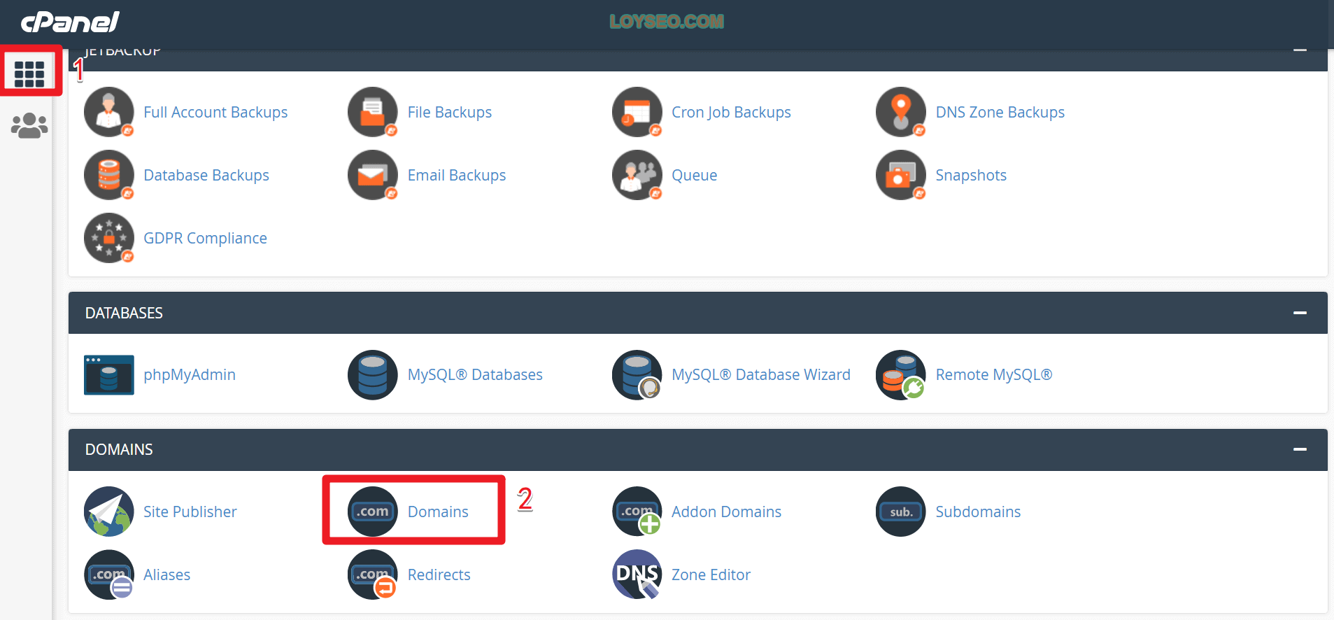Click the Snapshots camera icon
Image resolution: width=1334 pixels, height=620 pixels.
901,175
